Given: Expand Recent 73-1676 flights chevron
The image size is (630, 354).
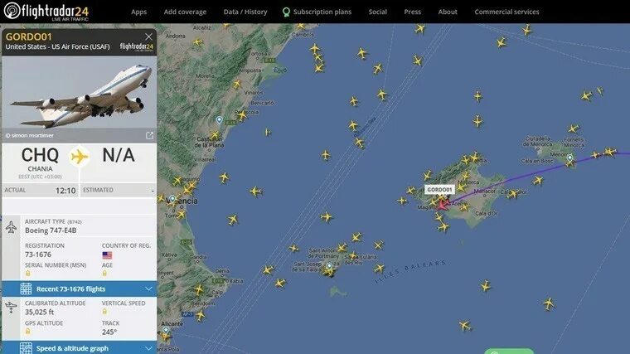Looking at the screenshot, I should 148,289.
